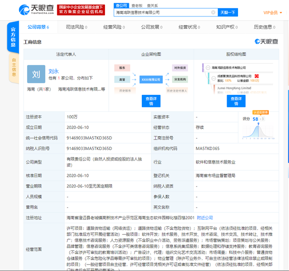The width and height of the screenshot is (289, 271).
Task: Click the 分支机构 box in diagram
Action: coord(180,79)
